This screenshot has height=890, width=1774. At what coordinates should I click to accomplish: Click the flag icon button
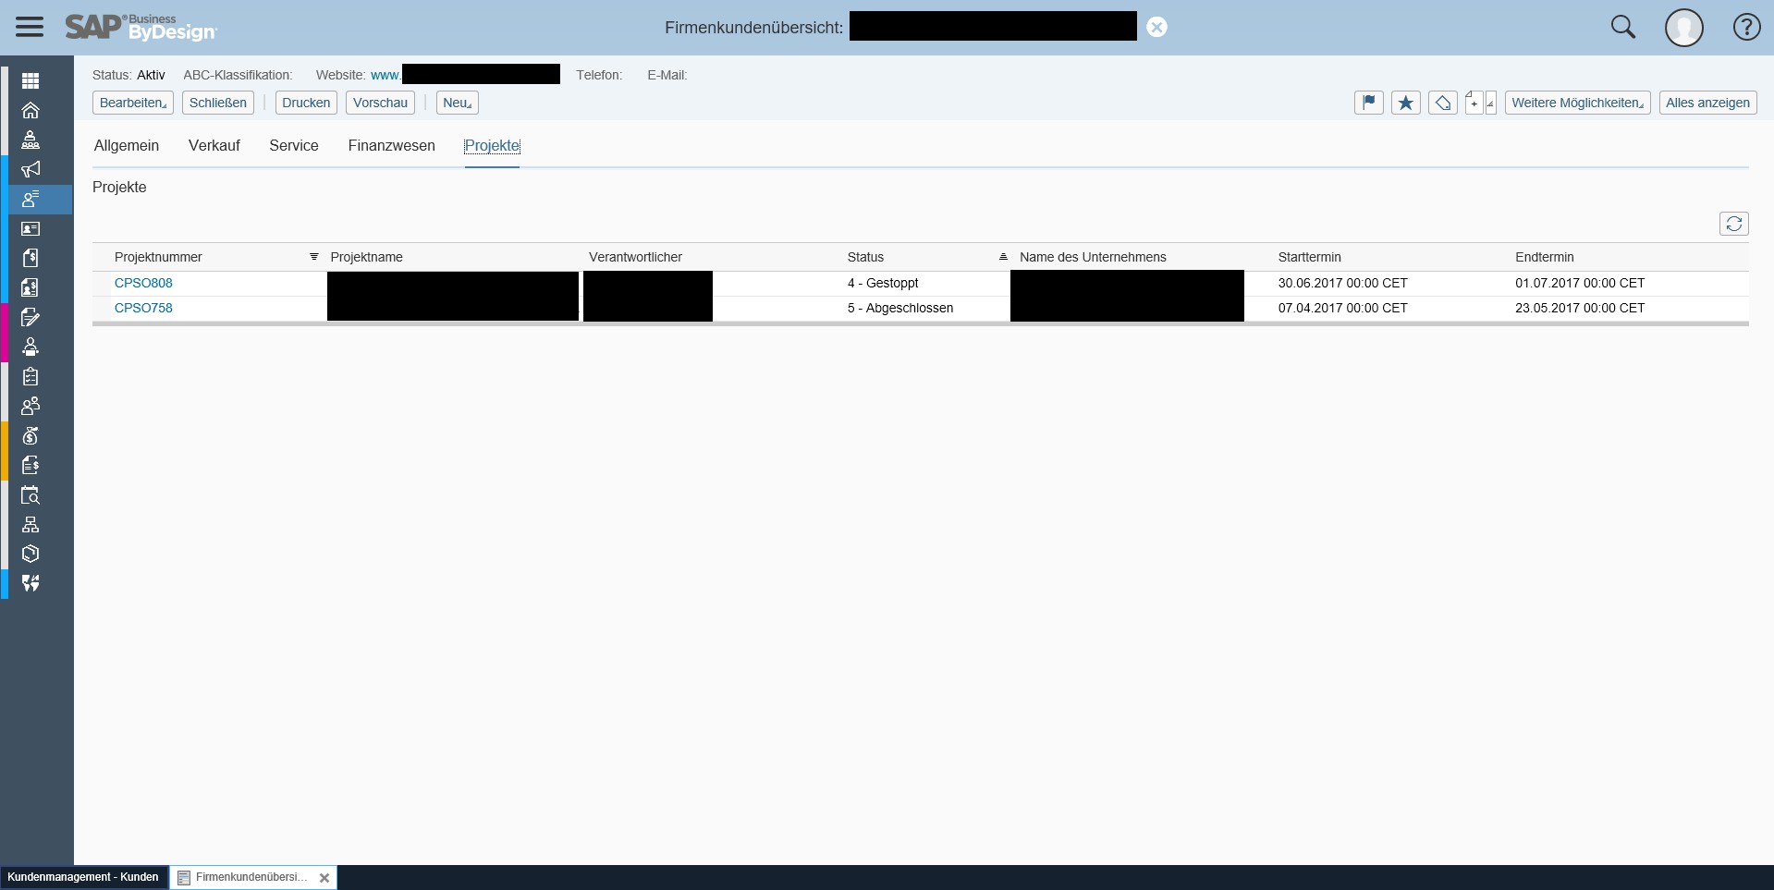[x=1368, y=103]
